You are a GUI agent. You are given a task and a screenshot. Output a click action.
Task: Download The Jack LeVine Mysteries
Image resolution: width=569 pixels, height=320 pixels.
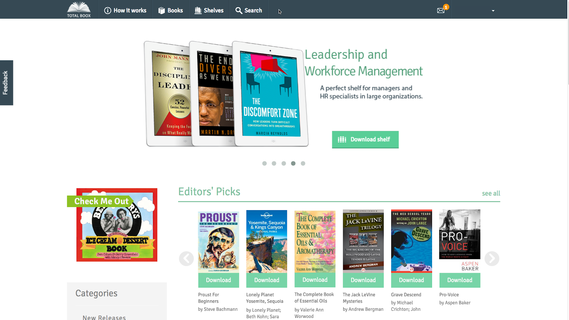click(363, 280)
